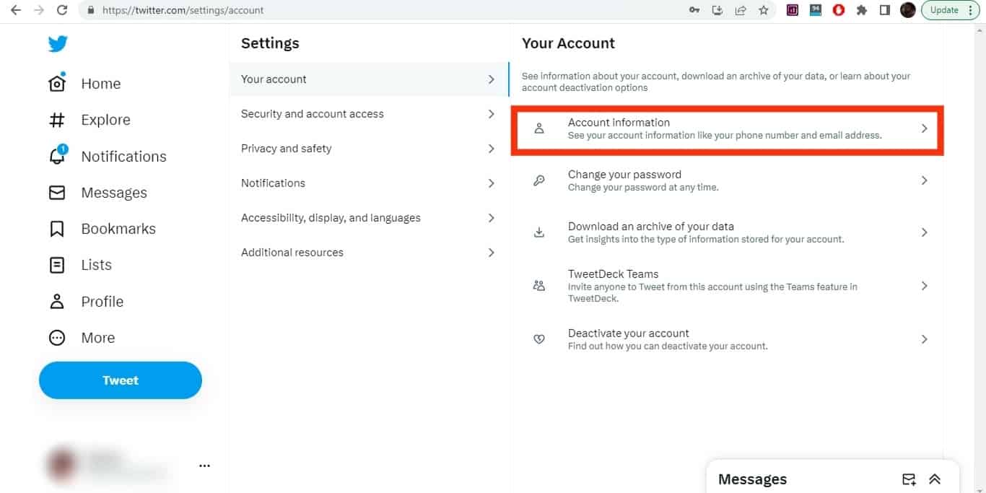Click the Bookmarks icon
The image size is (986, 493).
point(57,229)
